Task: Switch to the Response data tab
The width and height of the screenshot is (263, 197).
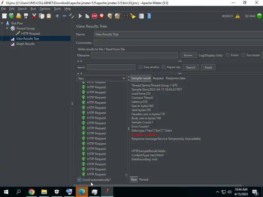Action: [x=176, y=78]
